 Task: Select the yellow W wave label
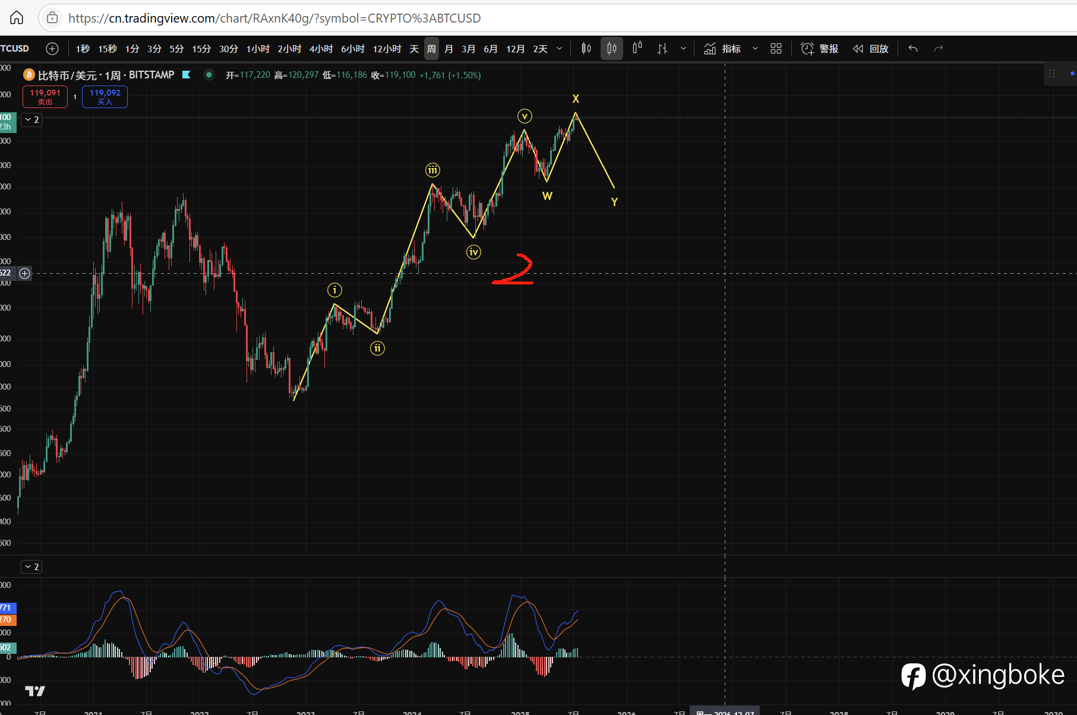tap(547, 196)
